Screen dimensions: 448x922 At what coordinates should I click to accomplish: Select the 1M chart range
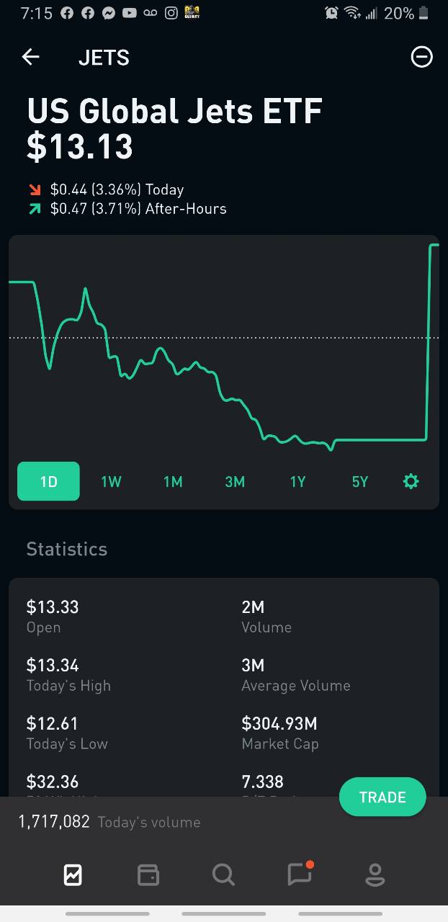click(x=173, y=482)
